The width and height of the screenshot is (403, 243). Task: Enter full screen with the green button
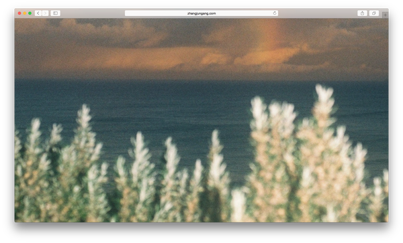[x=30, y=13]
